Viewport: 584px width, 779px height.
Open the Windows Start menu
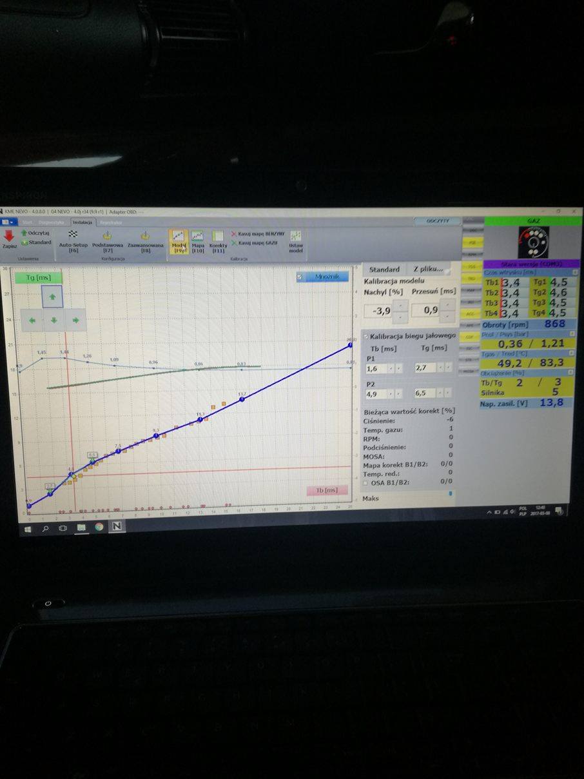pos(28,528)
